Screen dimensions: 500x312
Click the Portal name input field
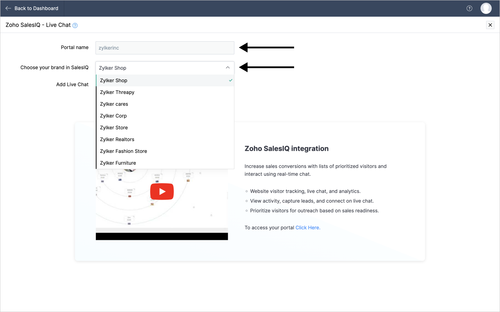point(165,48)
